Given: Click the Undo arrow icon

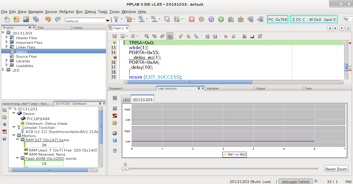Looking at the screenshot, I should (48, 19).
